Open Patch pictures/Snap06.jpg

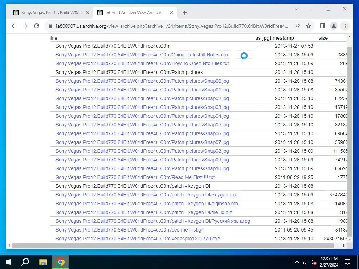click(142, 133)
